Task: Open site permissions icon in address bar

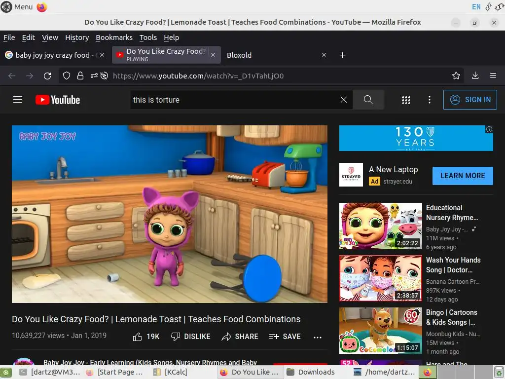Action: tap(94, 76)
